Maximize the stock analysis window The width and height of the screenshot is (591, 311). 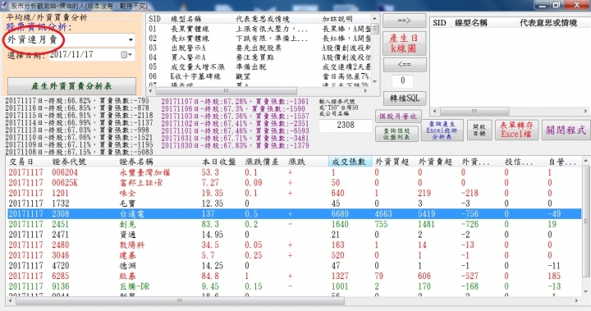coord(557,5)
